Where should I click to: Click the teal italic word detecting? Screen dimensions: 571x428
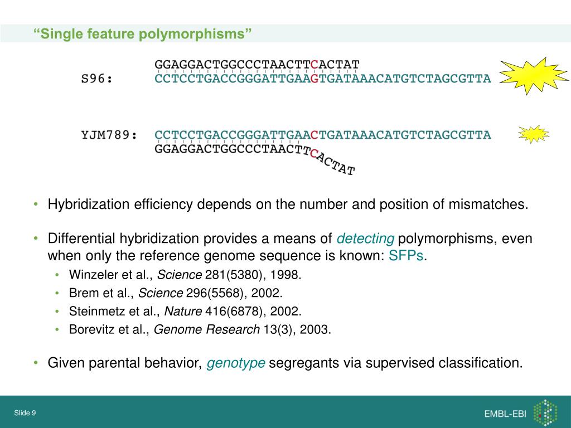click(365, 239)
